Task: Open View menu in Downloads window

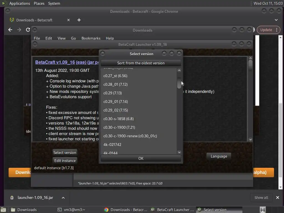Action: 61,38
